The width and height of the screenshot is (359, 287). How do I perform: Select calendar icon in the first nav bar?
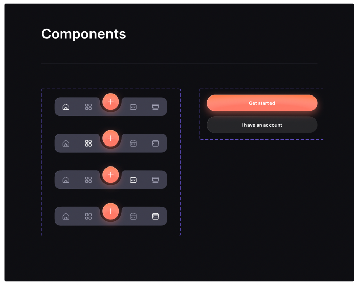(x=133, y=107)
